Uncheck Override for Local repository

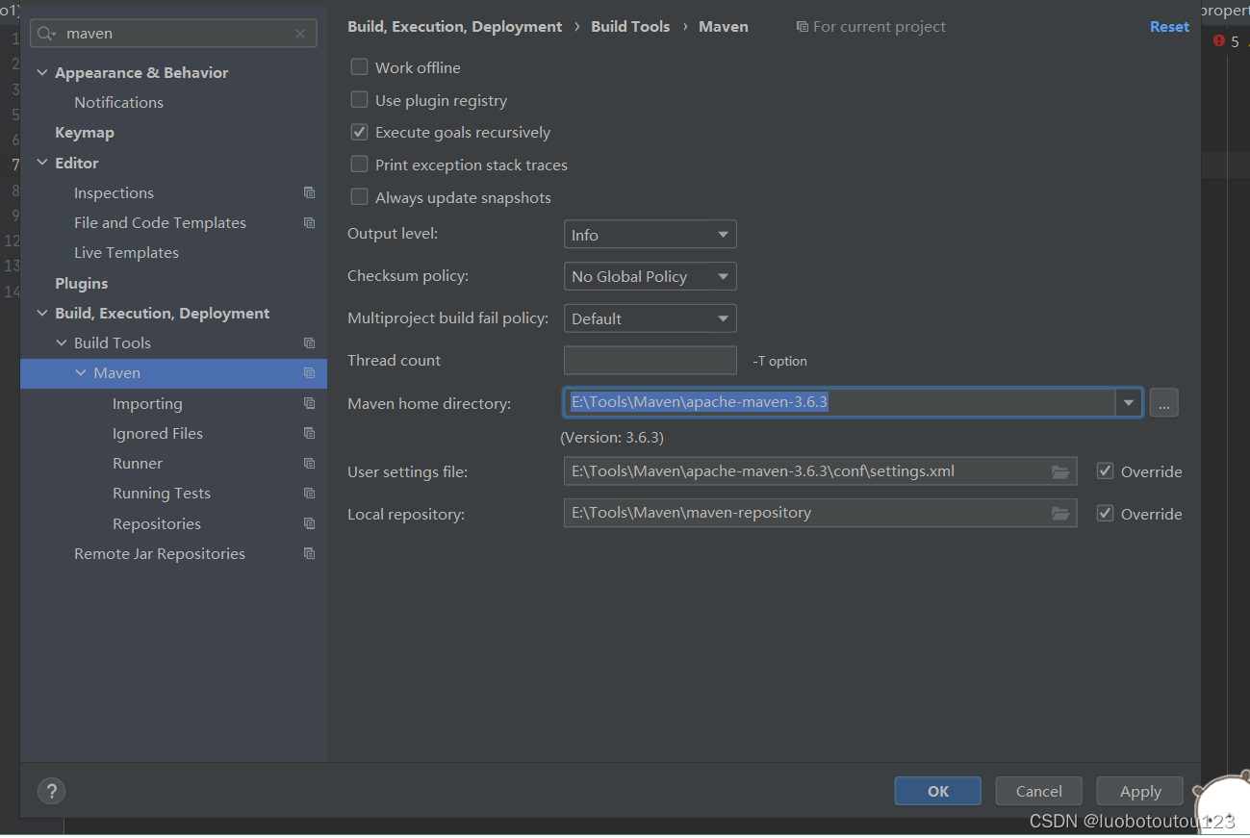pyautogui.click(x=1105, y=513)
